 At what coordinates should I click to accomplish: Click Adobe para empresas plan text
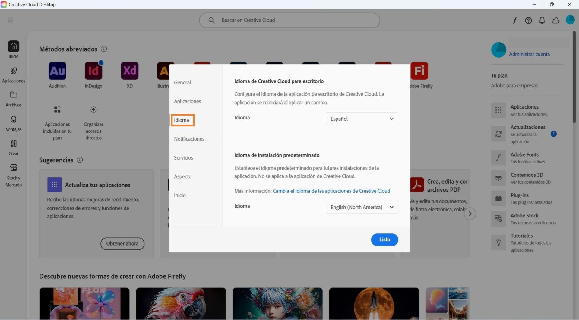(514, 86)
